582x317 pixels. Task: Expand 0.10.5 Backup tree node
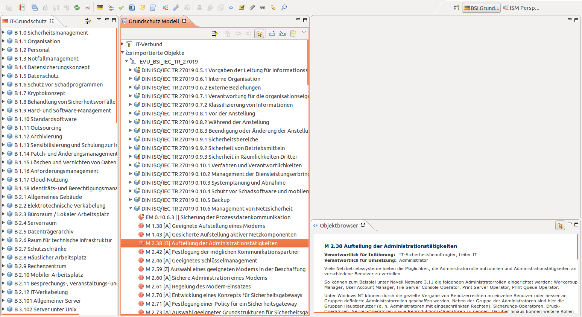[x=131, y=200]
